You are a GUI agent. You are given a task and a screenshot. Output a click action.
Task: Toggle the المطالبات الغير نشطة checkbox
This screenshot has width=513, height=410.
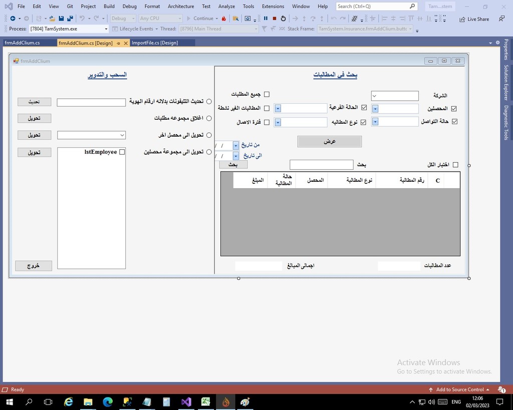[x=267, y=108]
